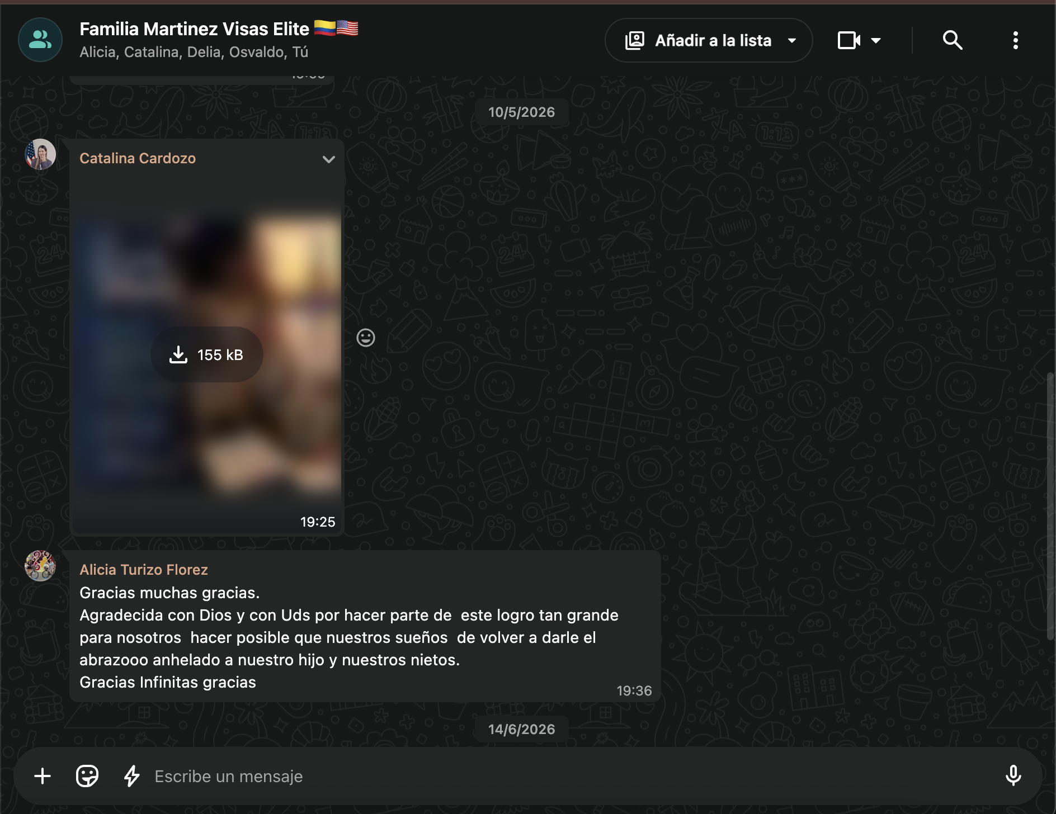Open Catalina Cardozo's profile picture

tap(40, 154)
